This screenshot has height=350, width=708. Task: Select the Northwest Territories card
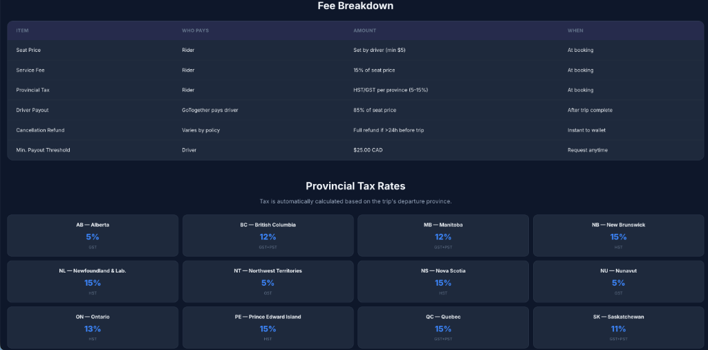pos(268,282)
